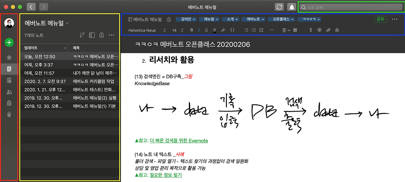Viewport: 405px width, 182px height.
Task: Toggle italic formatting
Action: (199, 30)
